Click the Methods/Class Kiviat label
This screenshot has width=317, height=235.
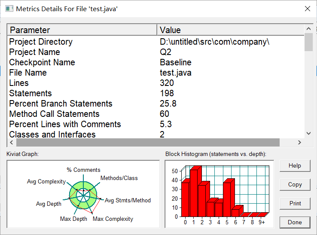point(119,178)
